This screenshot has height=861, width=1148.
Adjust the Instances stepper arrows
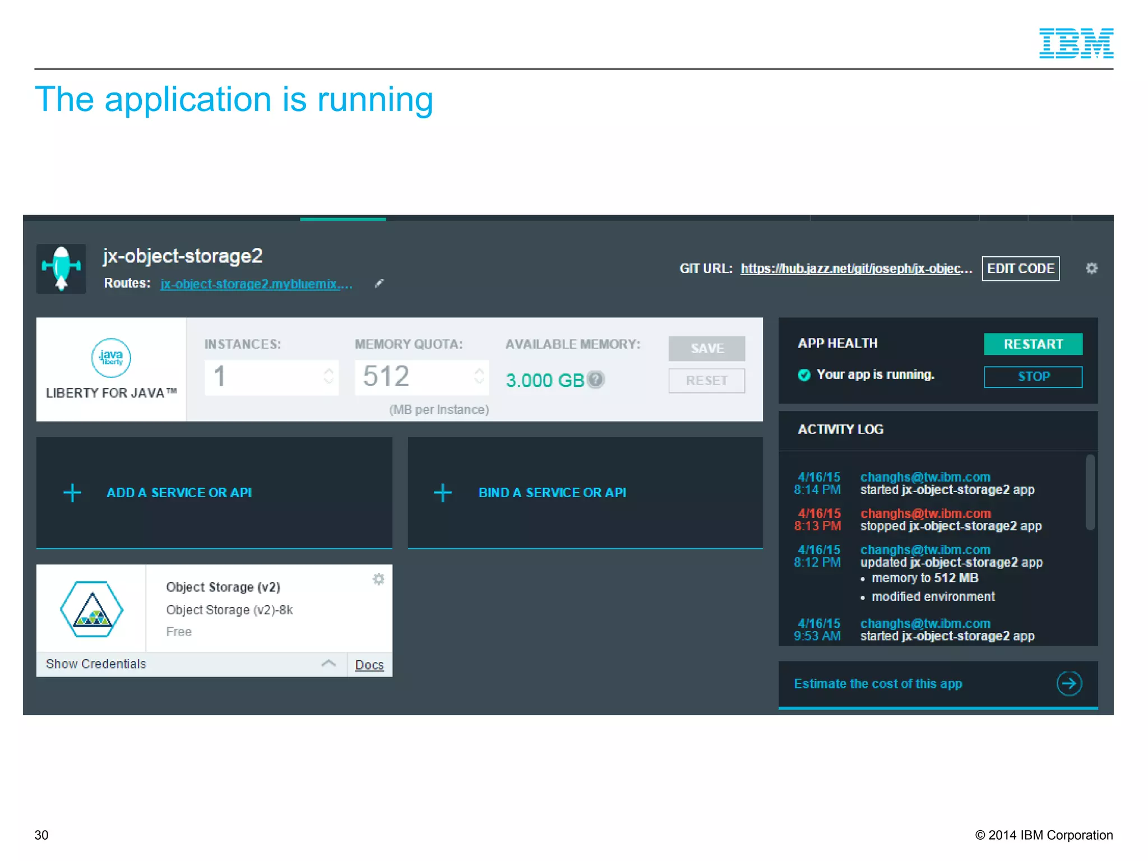pyautogui.click(x=328, y=376)
